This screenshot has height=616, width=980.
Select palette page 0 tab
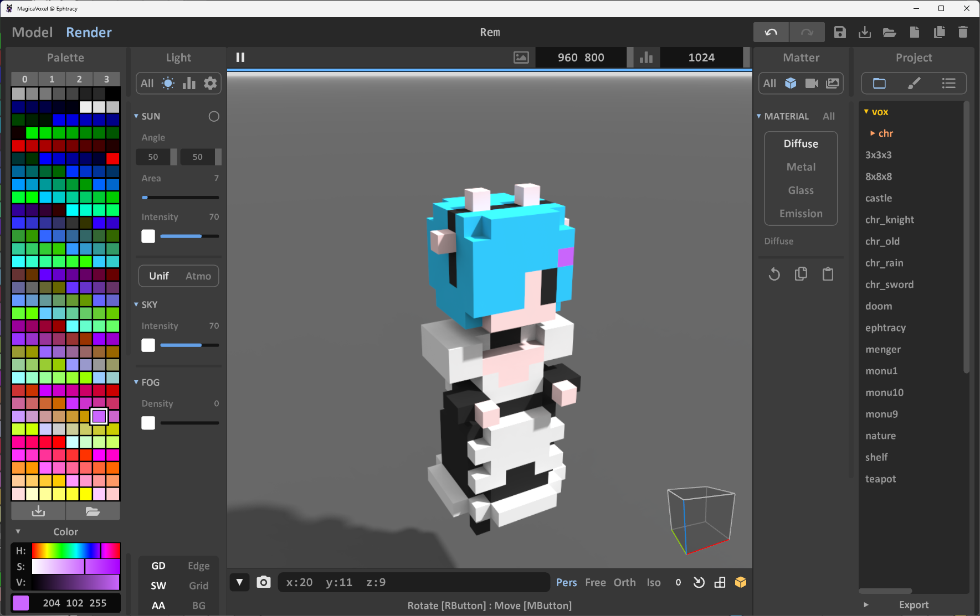pyautogui.click(x=24, y=79)
